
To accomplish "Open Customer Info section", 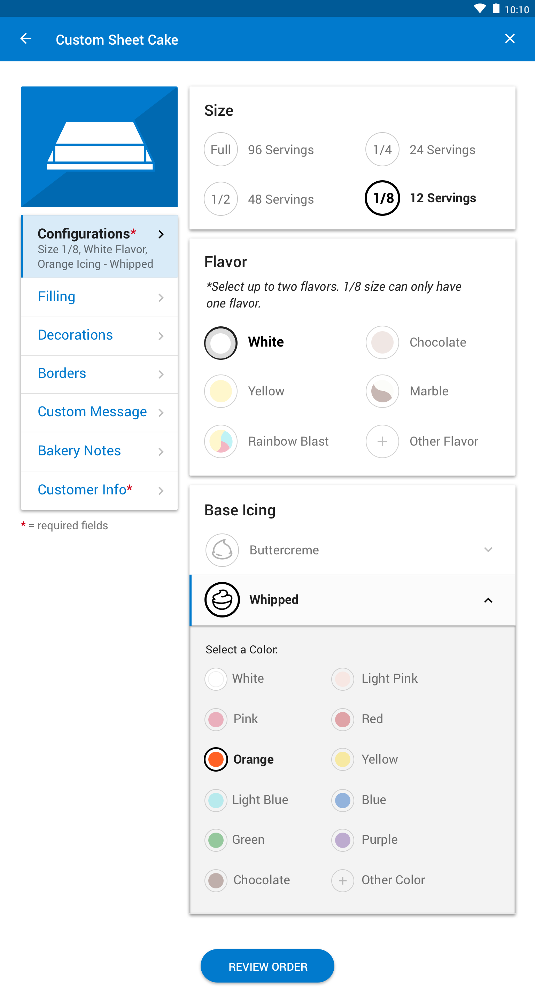I will pos(99,490).
